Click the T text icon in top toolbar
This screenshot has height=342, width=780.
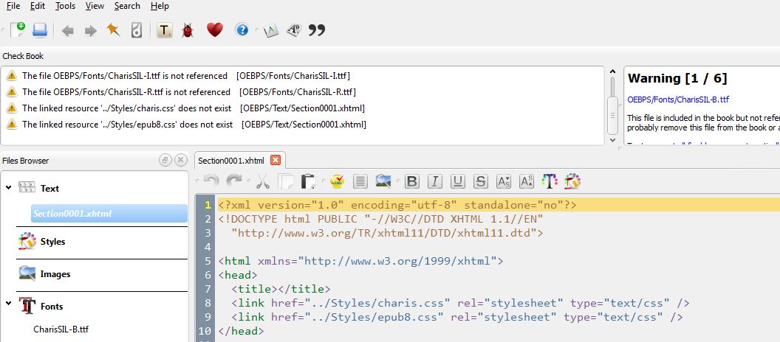(x=164, y=30)
